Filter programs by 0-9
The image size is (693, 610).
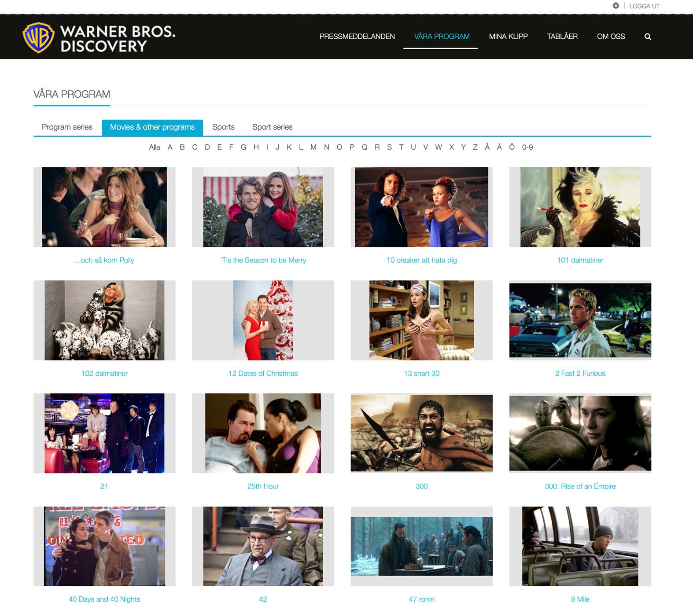pos(527,147)
